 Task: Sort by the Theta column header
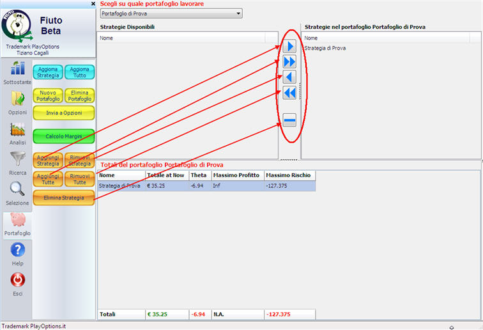coord(199,175)
